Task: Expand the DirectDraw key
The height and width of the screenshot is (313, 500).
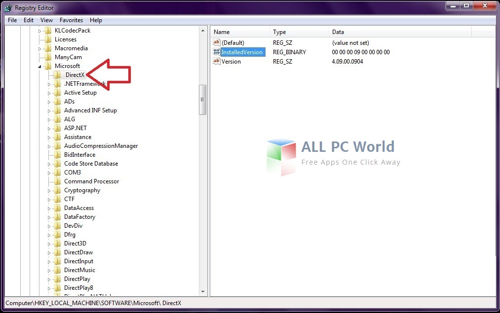Action: [49, 253]
